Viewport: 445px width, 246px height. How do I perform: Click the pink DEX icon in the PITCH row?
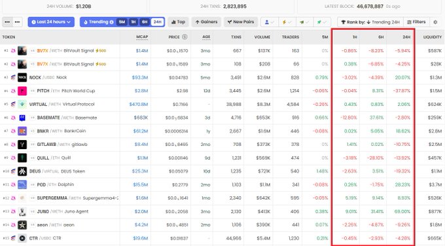13,91
